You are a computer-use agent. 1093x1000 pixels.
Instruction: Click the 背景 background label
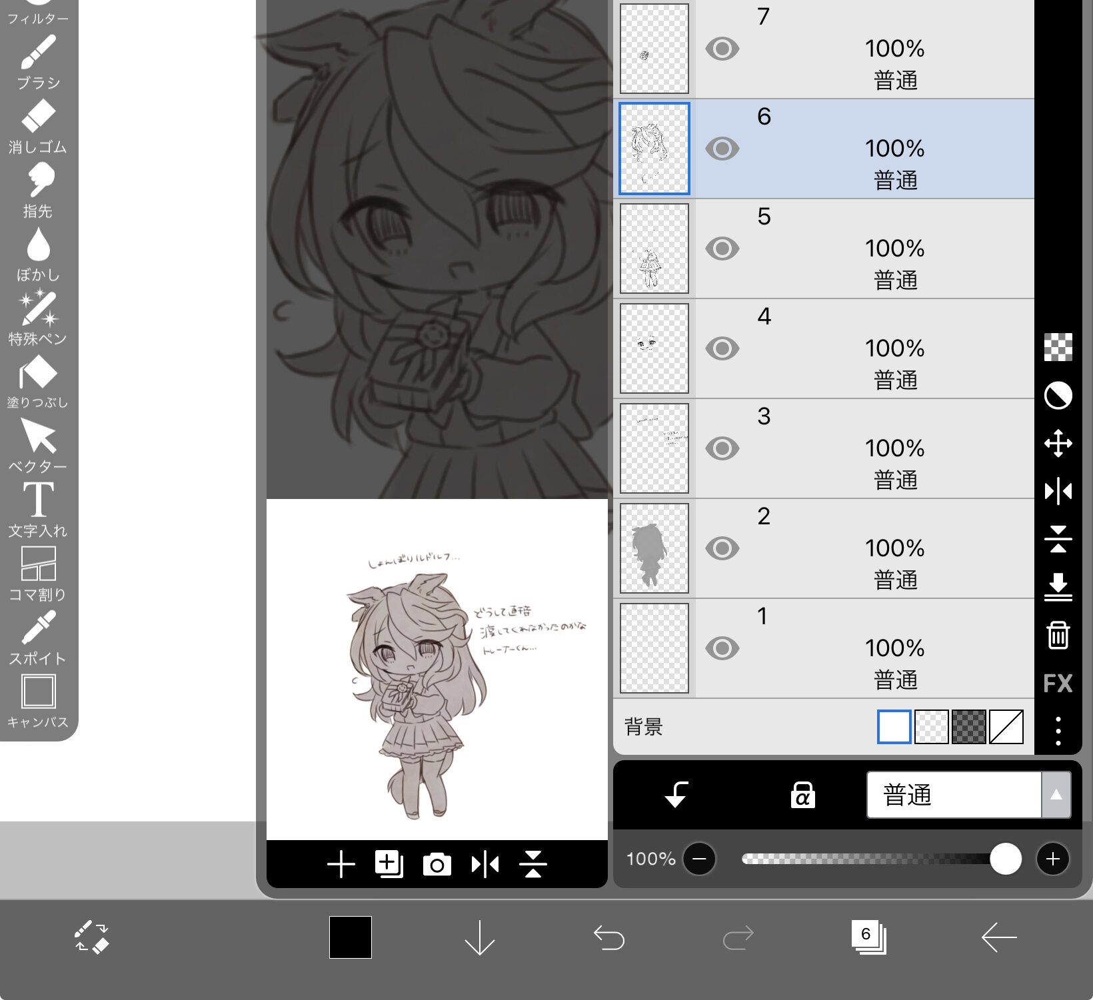coord(644,726)
